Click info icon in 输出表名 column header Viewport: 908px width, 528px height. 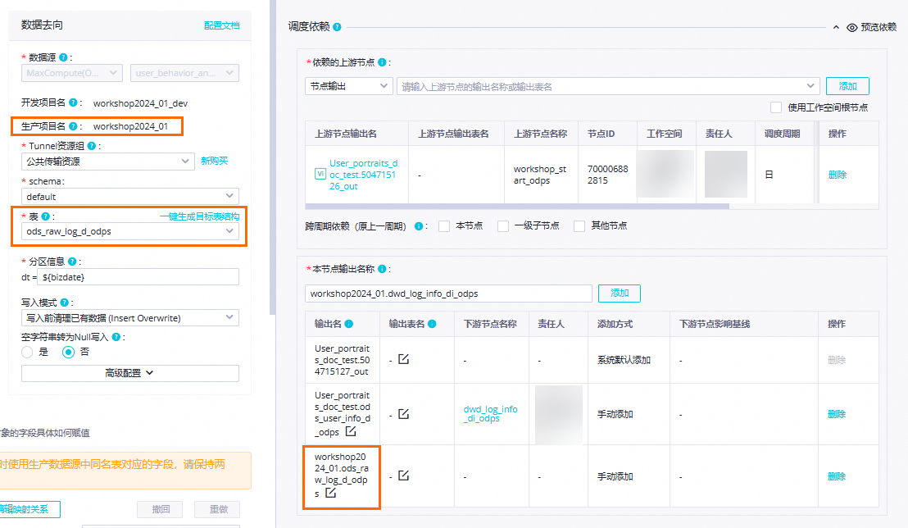432,324
